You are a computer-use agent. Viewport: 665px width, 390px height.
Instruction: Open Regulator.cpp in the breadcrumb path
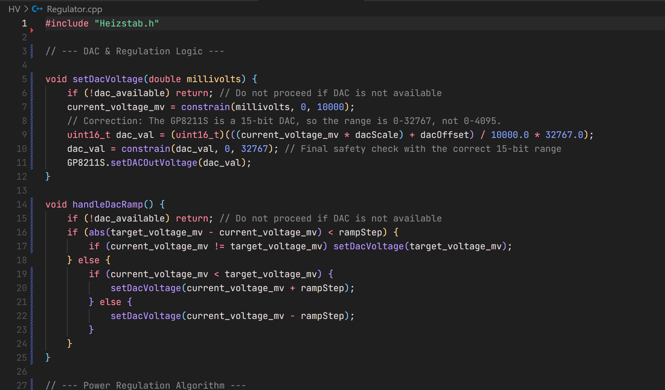75,9
